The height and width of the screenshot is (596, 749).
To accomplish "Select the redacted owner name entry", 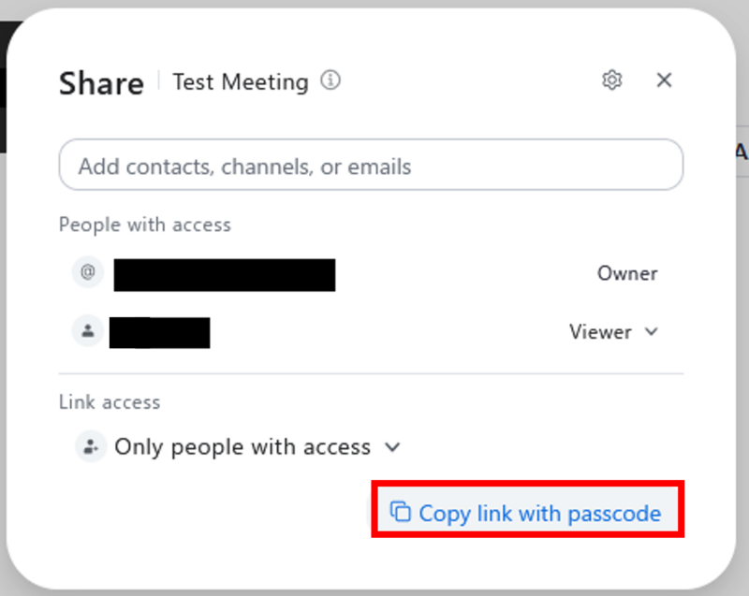I will [x=225, y=275].
